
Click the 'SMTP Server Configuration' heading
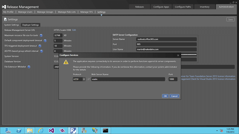tap(125, 35)
